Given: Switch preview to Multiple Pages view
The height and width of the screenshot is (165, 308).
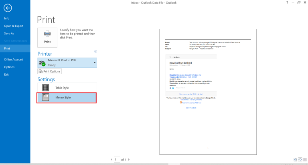Looking at the screenshot, I should [305, 159].
